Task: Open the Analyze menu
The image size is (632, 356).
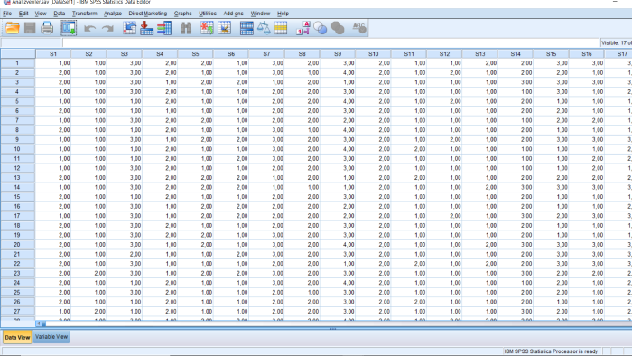Action: (113, 14)
